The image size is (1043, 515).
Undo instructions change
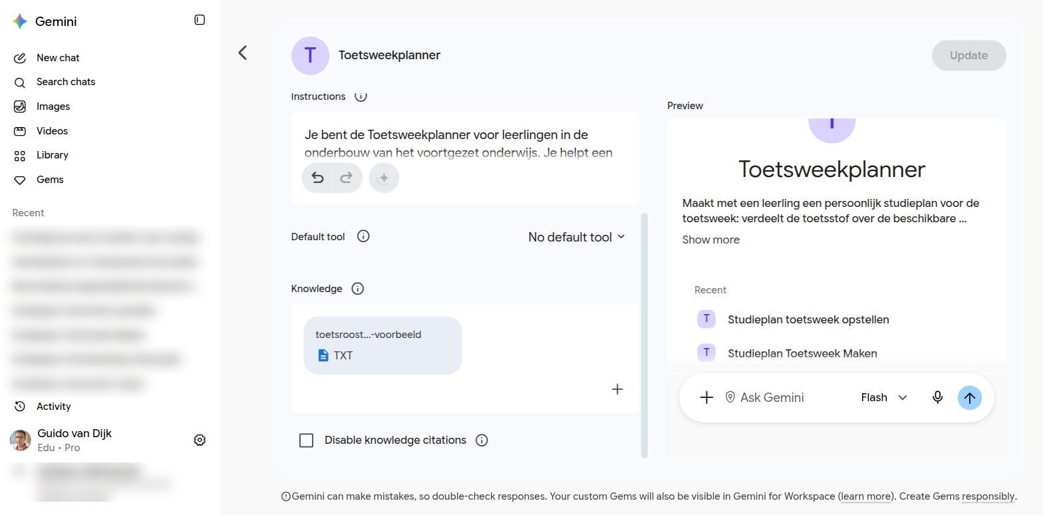pos(317,178)
